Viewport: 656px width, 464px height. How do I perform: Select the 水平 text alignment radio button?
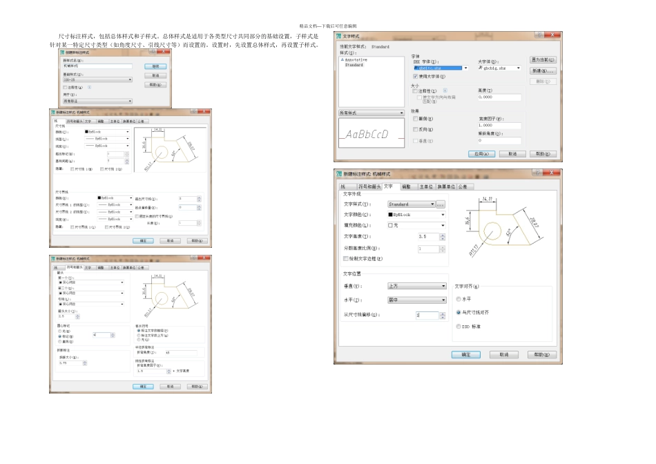point(459,299)
